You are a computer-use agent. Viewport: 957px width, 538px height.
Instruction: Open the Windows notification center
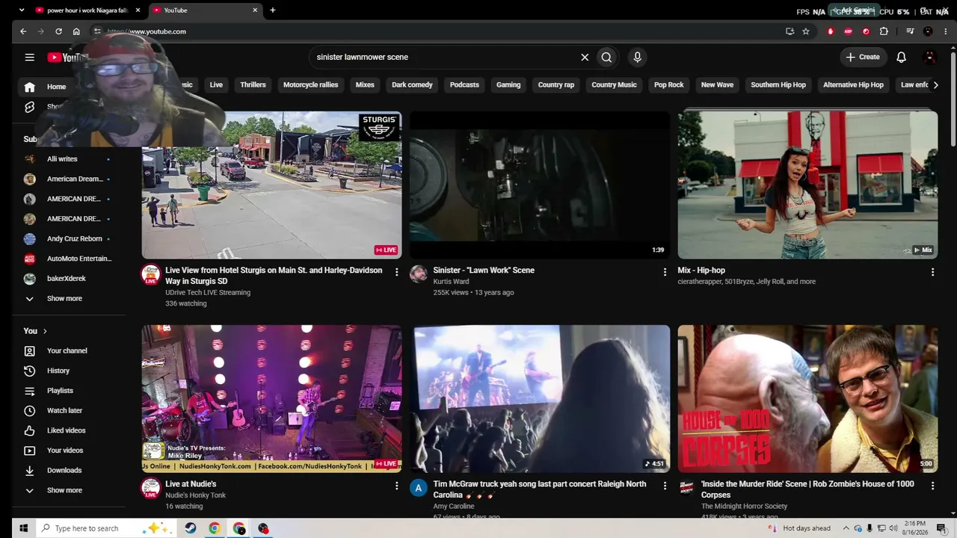coord(941,528)
